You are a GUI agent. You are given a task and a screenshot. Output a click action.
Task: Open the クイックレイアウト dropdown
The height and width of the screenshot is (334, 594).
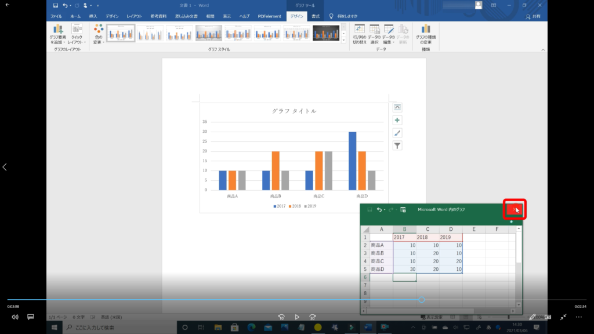77,35
